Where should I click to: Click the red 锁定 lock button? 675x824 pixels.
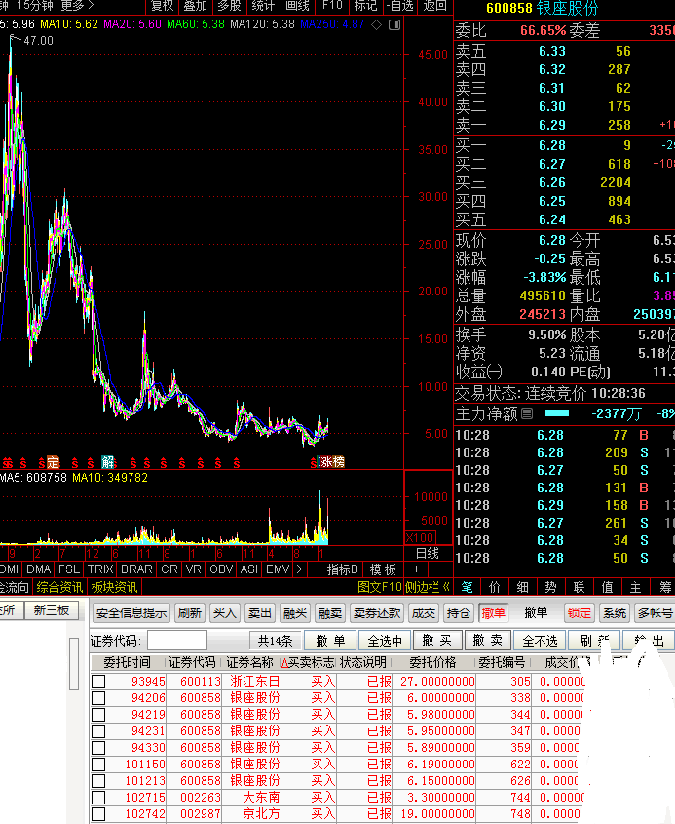point(579,612)
